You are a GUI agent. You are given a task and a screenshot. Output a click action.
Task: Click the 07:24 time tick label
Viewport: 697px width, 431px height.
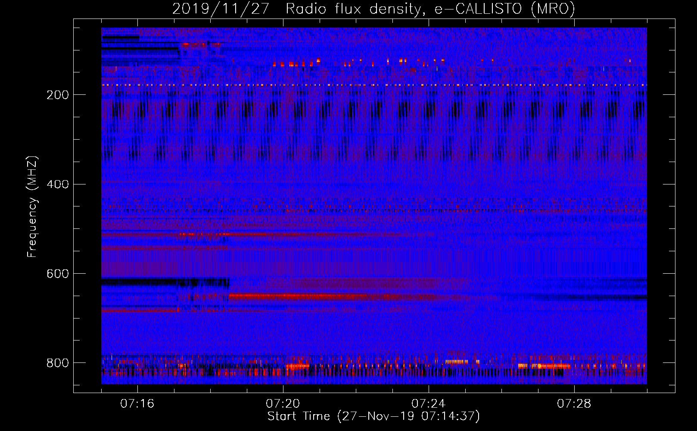(x=429, y=404)
